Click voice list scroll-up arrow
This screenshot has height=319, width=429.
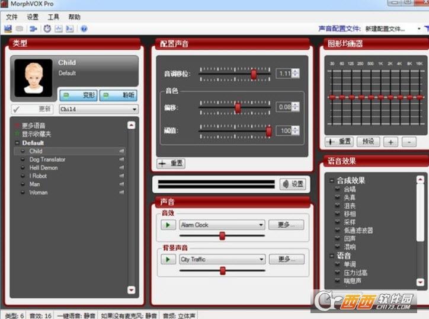click(x=132, y=126)
